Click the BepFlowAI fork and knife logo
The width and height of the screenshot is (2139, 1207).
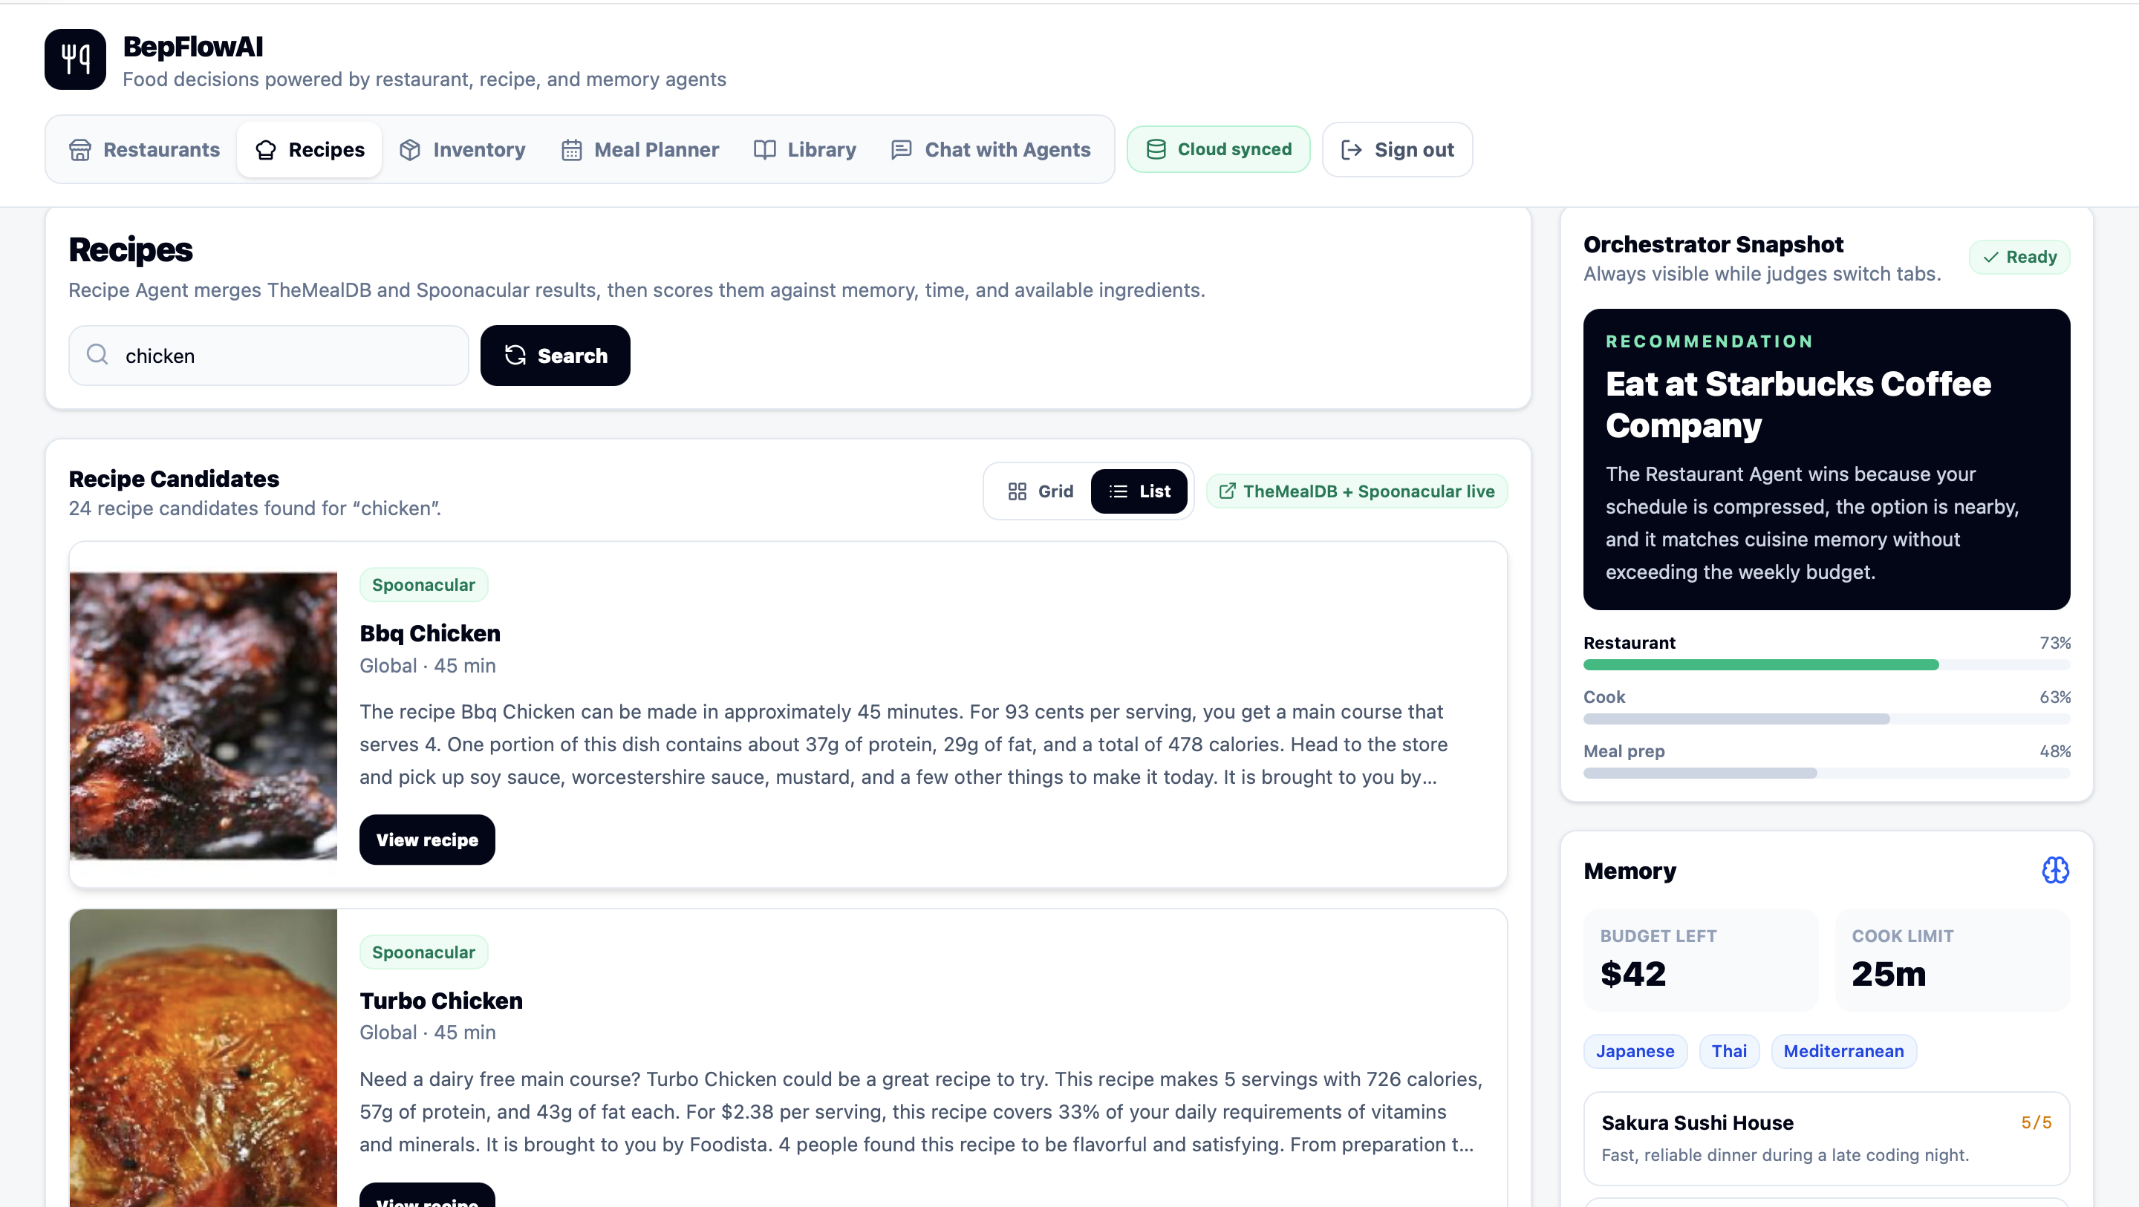pos(75,60)
